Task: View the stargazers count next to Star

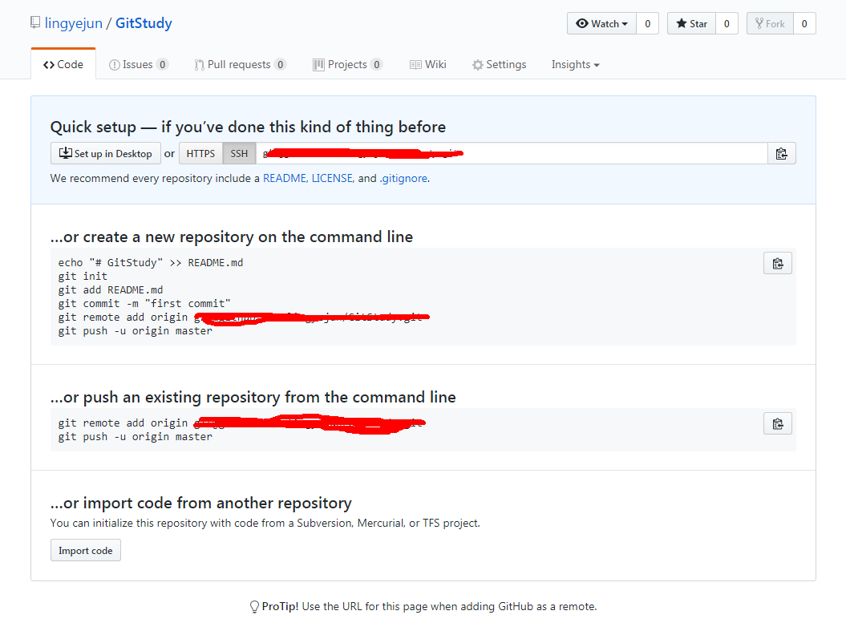Action: click(727, 24)
